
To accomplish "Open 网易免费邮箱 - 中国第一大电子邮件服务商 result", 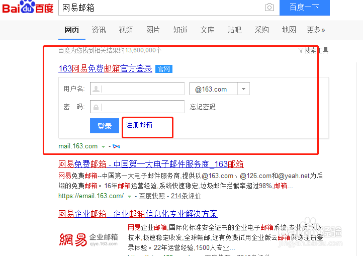I will pyautogui.click(x=151, y=164).
